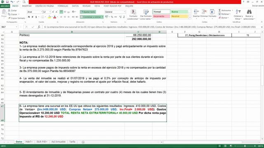Click Combinar y centrar button

pos(91,17)
